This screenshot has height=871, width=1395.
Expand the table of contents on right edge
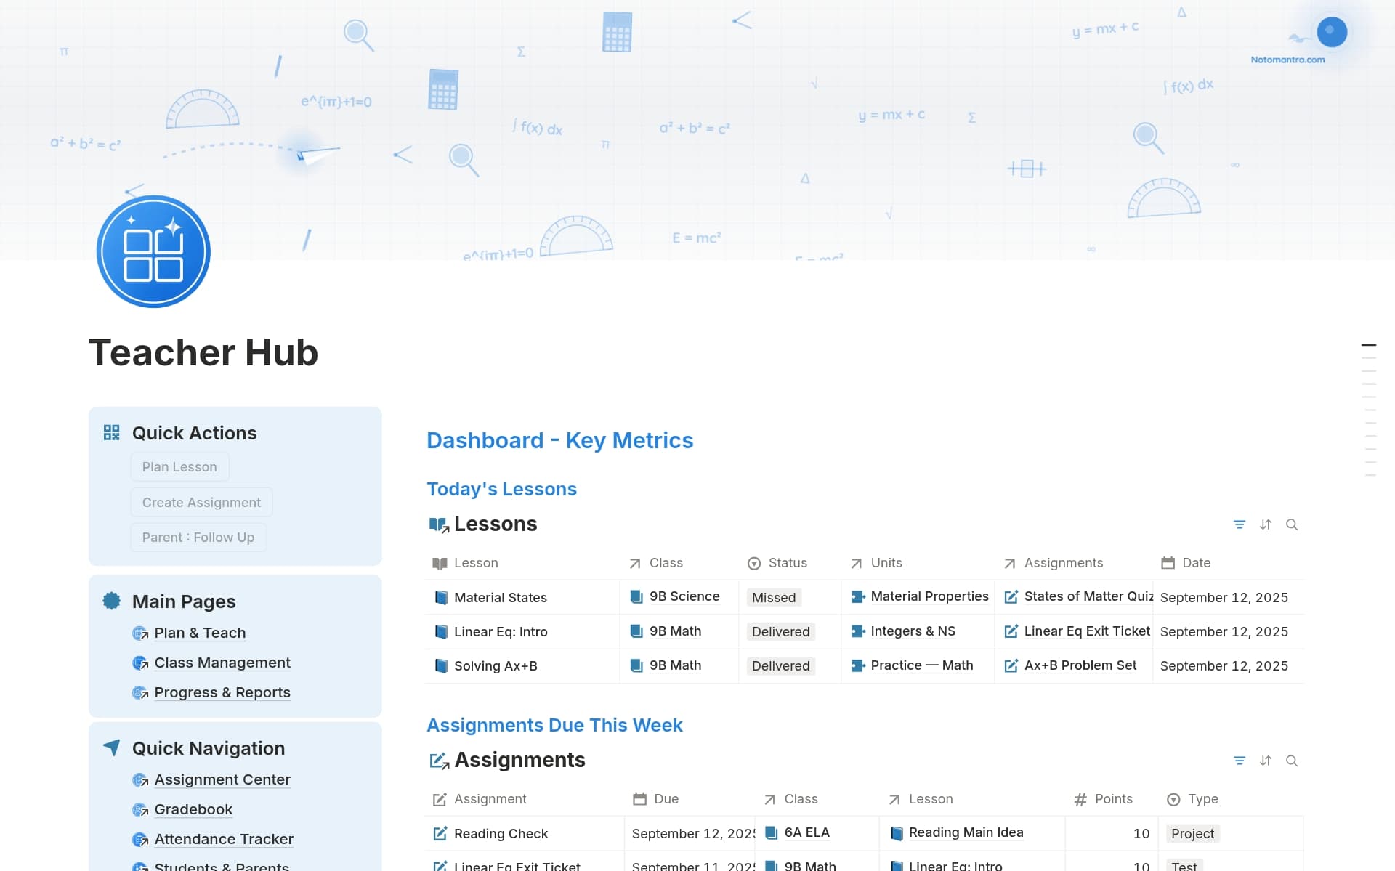click(1369, 345)
